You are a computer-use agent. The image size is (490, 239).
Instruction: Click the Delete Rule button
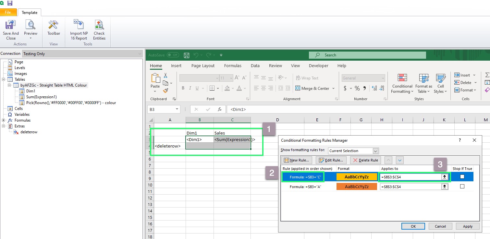click(x=366, y=160)
